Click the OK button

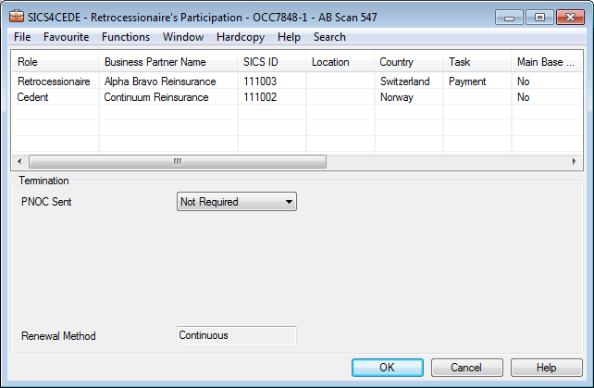point(387,367)
